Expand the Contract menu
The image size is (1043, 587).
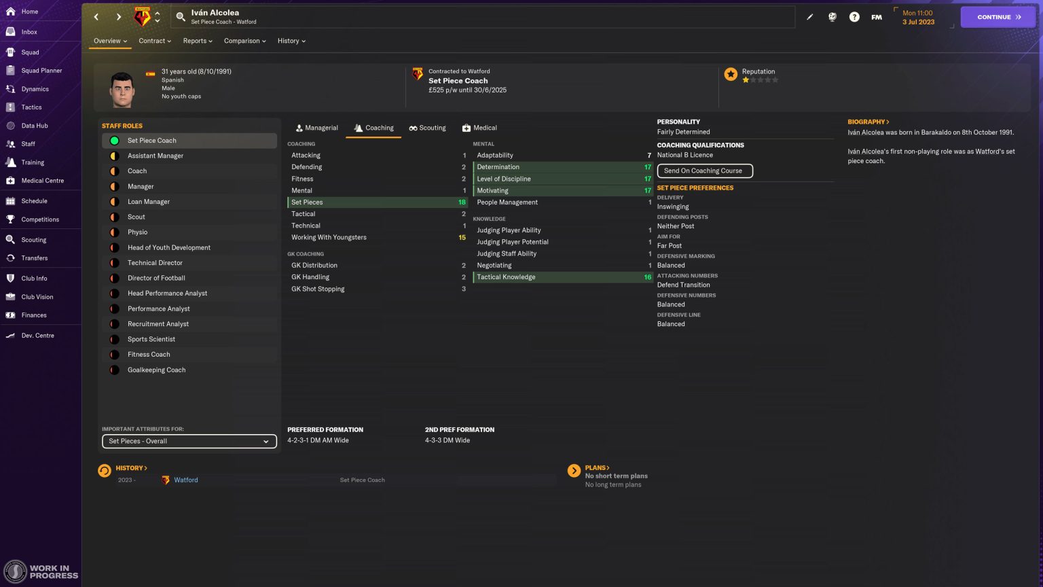coord(155,41)
